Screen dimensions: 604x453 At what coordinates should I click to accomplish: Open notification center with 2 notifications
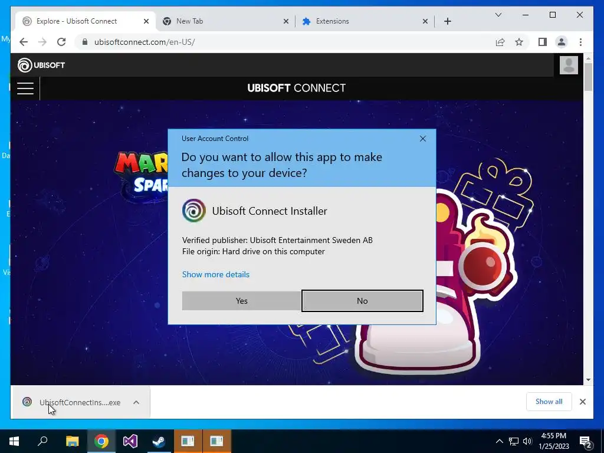coord(586,441)
